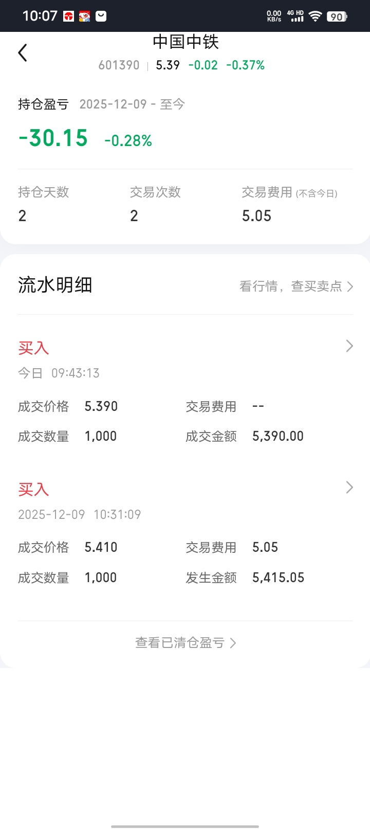Tap the 看行情，查买卖点 link text
Image resolution: width=370 pixels, height=829 pixels.
(x=290, y=286)
